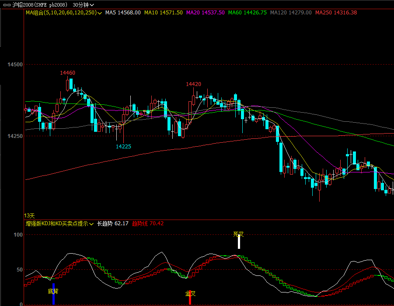394x306 pixels.
Task: Select the MA10 14571.50 label
Action: click(164, 13)
